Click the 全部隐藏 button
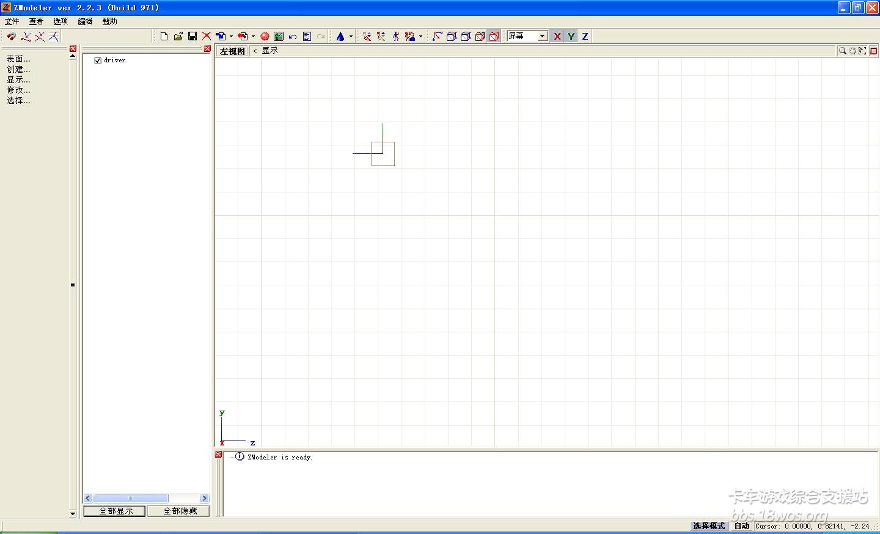This screenshot has width=880, height=534. (x=178, y=511)
